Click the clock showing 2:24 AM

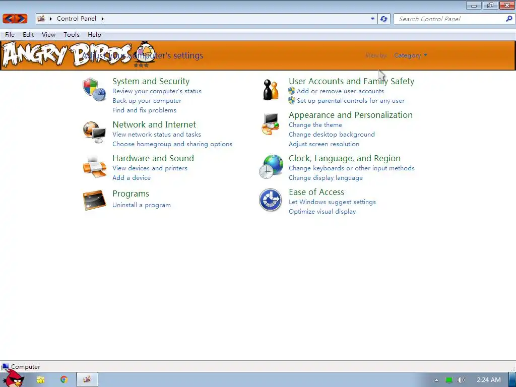tap(489, 380)
